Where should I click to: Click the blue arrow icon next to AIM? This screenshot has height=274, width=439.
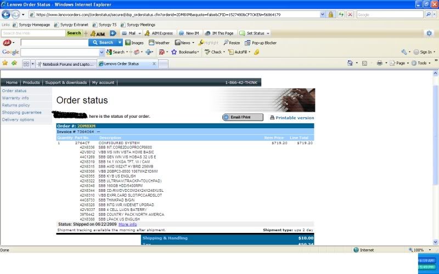point(113,33)
